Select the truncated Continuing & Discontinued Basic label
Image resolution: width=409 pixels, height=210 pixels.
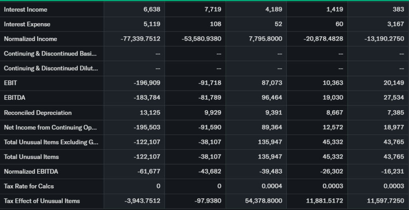tap(50, 54)
